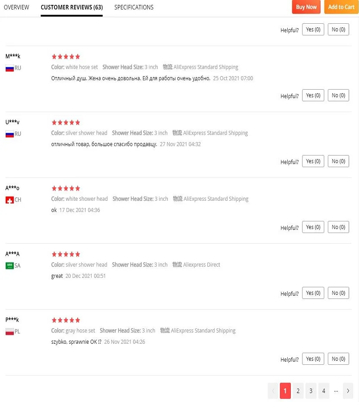Go to page 3 of reviews
Image resolution: width=359 pixels, height=402 pixels.
click(311, 391)
